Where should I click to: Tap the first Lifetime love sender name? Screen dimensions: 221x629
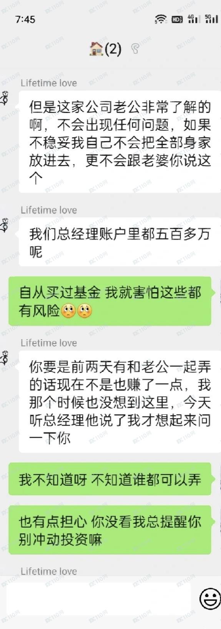pyautogui.click(x=49, y=83)
